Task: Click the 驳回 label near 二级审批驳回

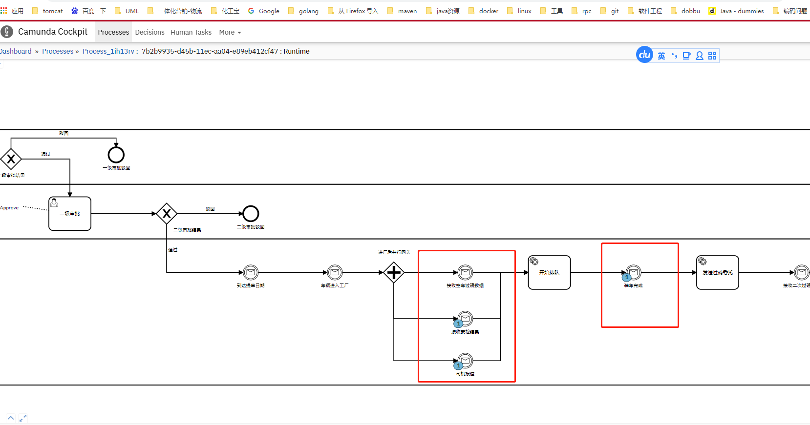Action: 210,209
